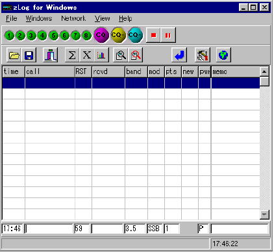
Task: Click the log scrollbar down arrow
Action: (x=264, y=214)
